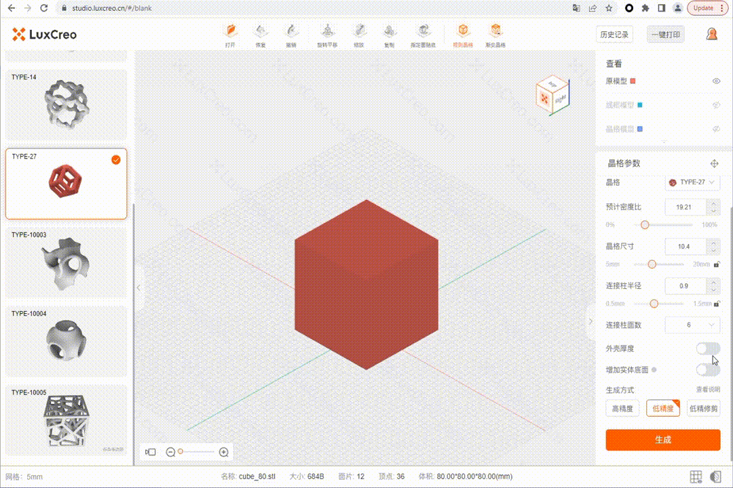
Task: Click the shading mode icon in status bar
Action: tap(715, 476)
